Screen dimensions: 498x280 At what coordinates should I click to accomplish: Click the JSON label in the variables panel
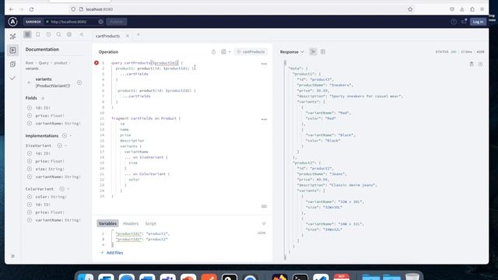pos(261,233)
